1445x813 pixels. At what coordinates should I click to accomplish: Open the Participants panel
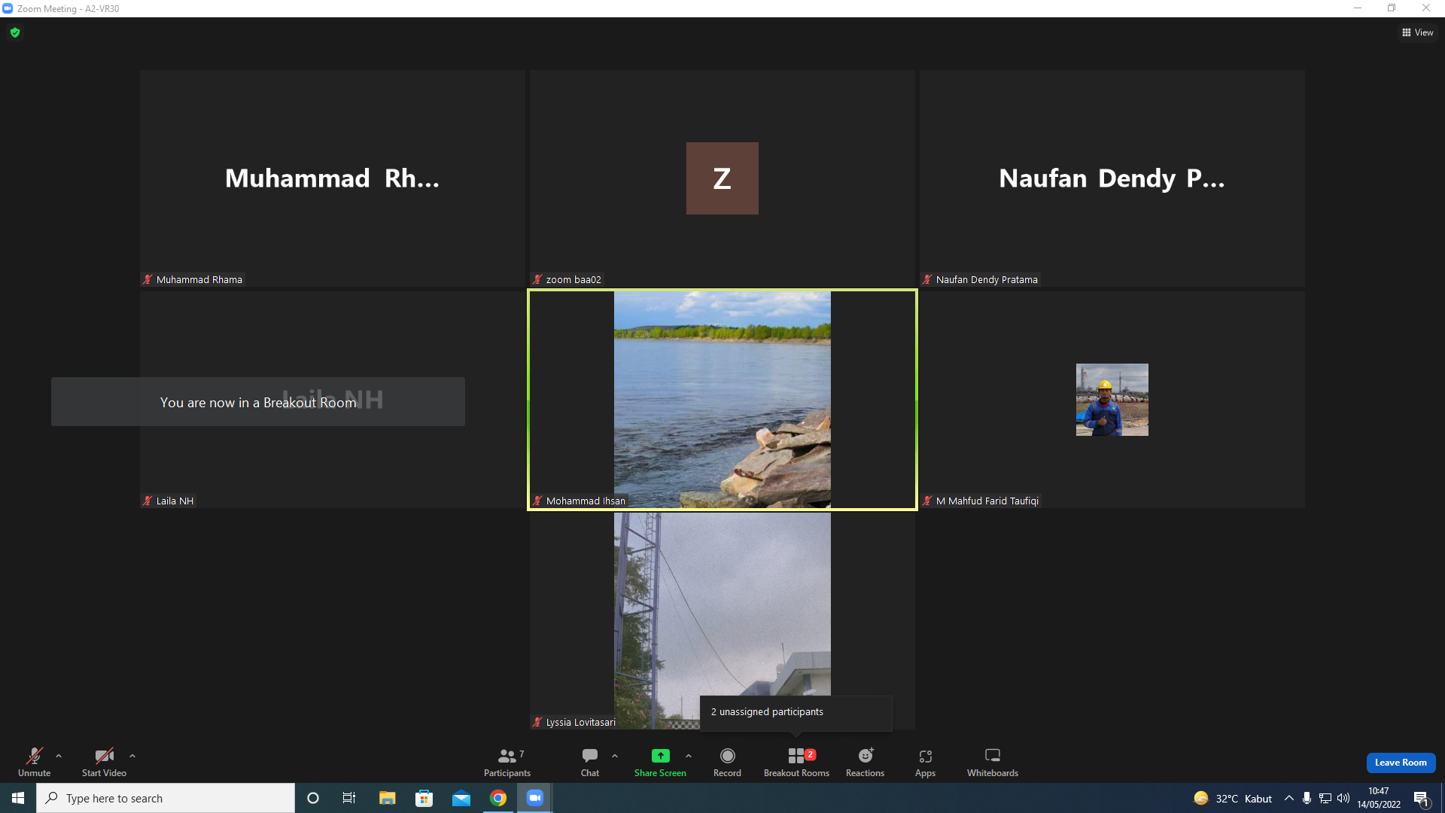(x=507, y=762)
